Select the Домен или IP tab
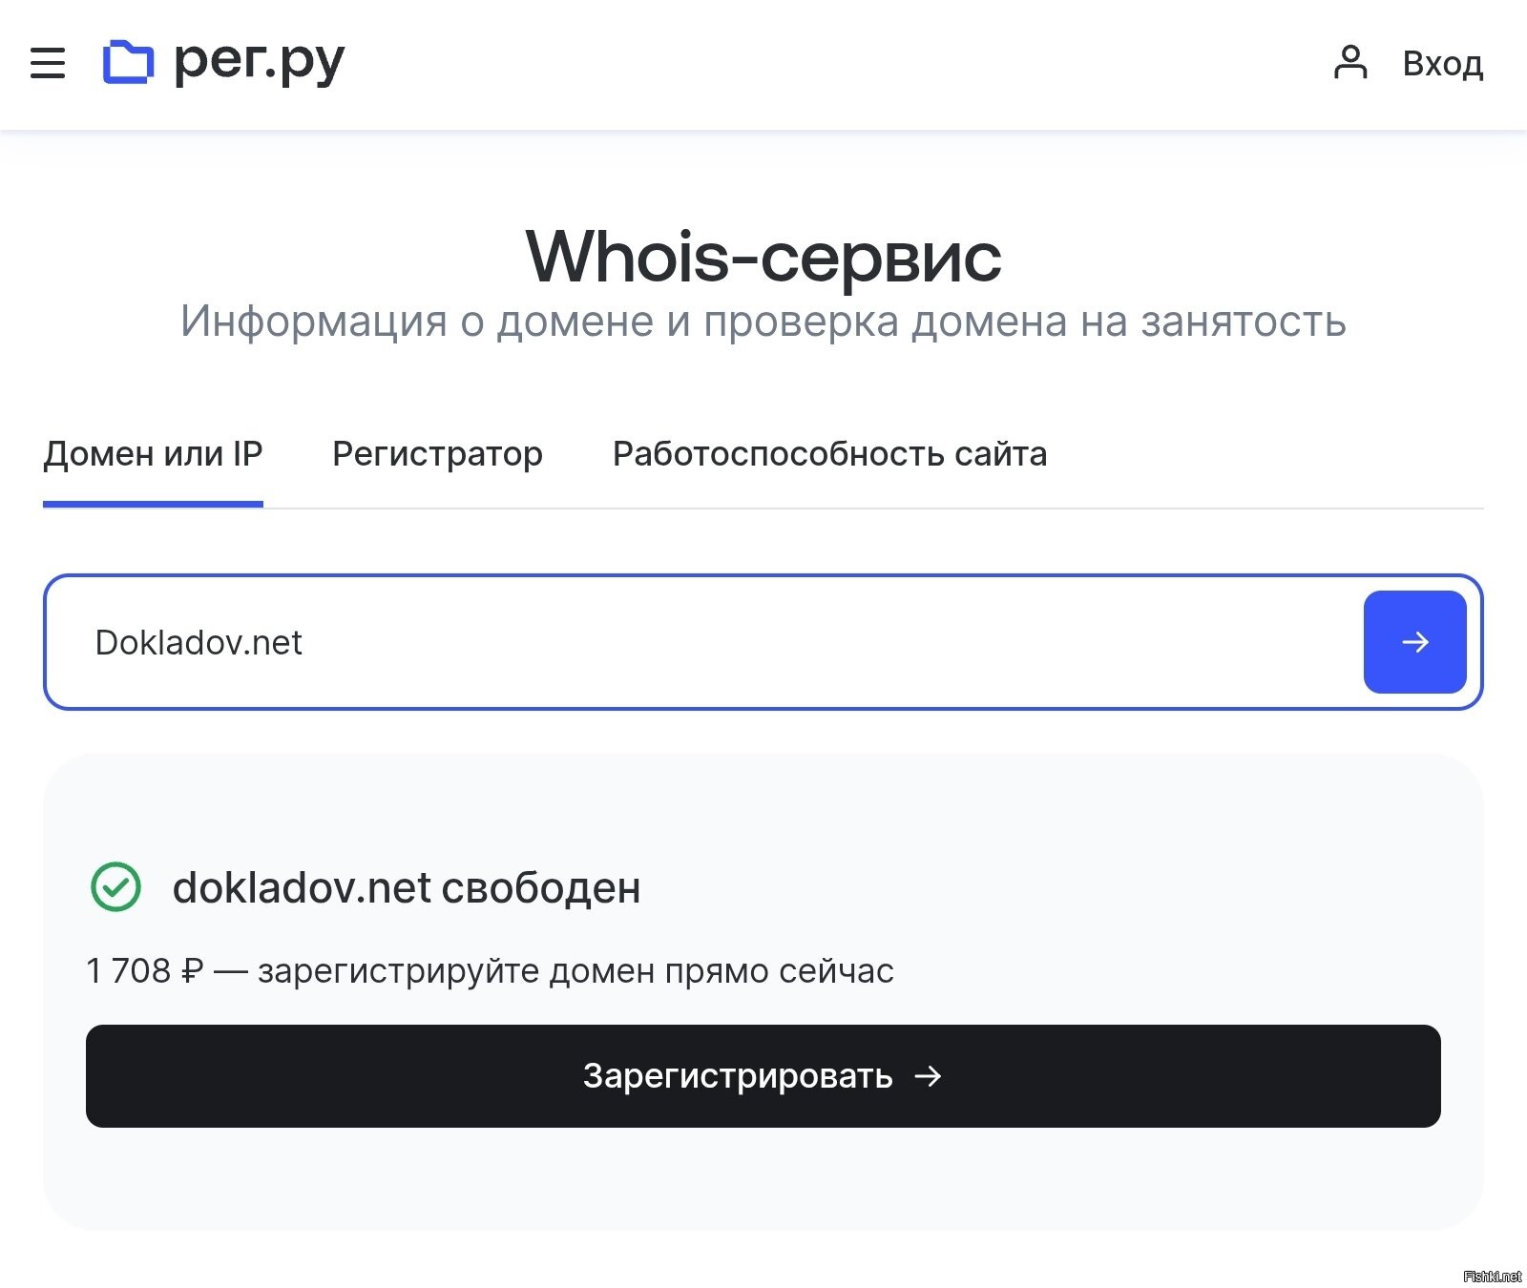The height and width of the screenshot is (1288, 1527). coord(153,454)
